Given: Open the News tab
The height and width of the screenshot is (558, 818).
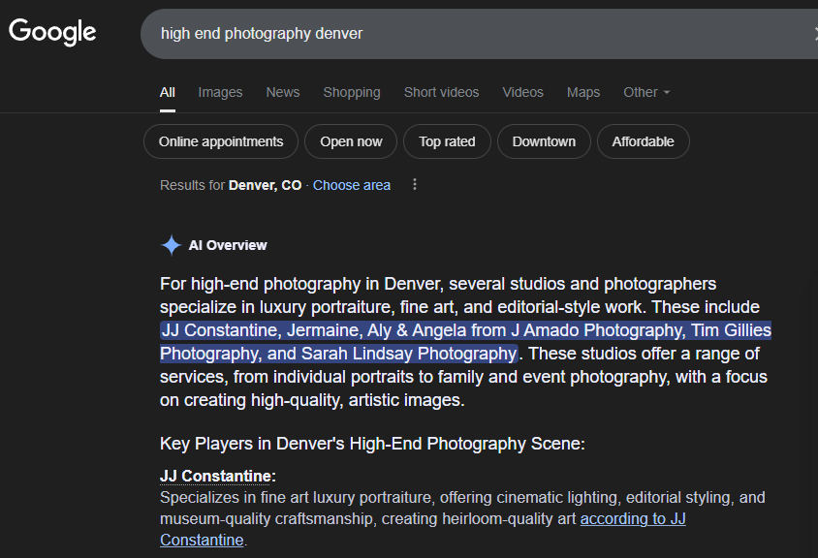Looking at the screenshot, I should tap(283, 92).
